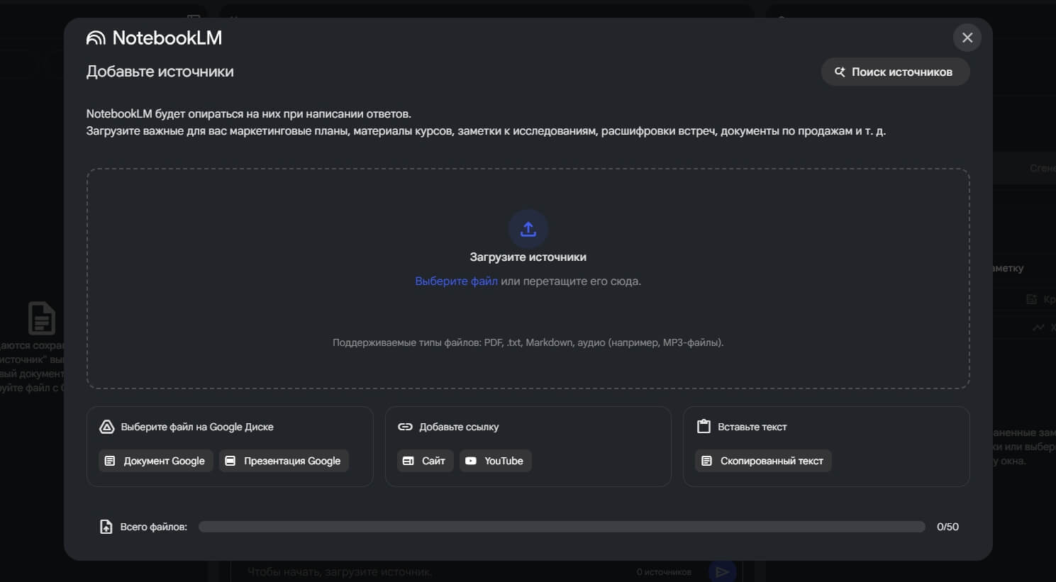This screenshot has height=582, width=1056.
Task: Click the NotebookLM name text
Action: 167,38
